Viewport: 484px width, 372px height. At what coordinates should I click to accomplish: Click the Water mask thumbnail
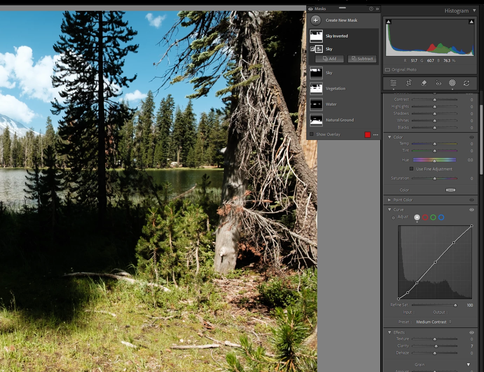pos(316,104)
